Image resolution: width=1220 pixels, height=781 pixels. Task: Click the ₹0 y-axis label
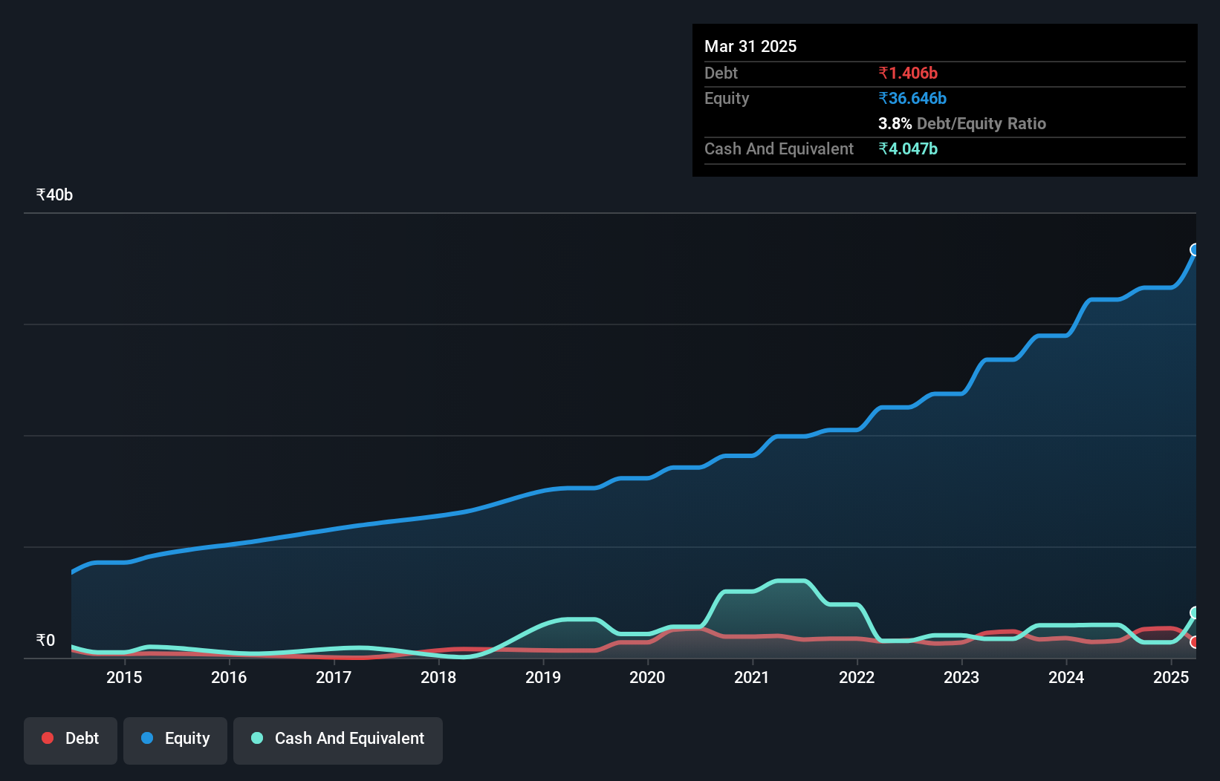(x=45, y=640)
